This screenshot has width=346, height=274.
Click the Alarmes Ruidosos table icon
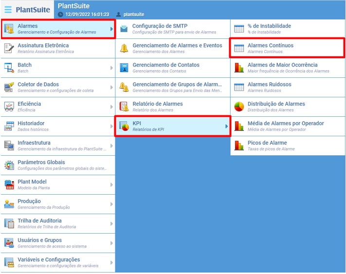click(x=239, y=87)
